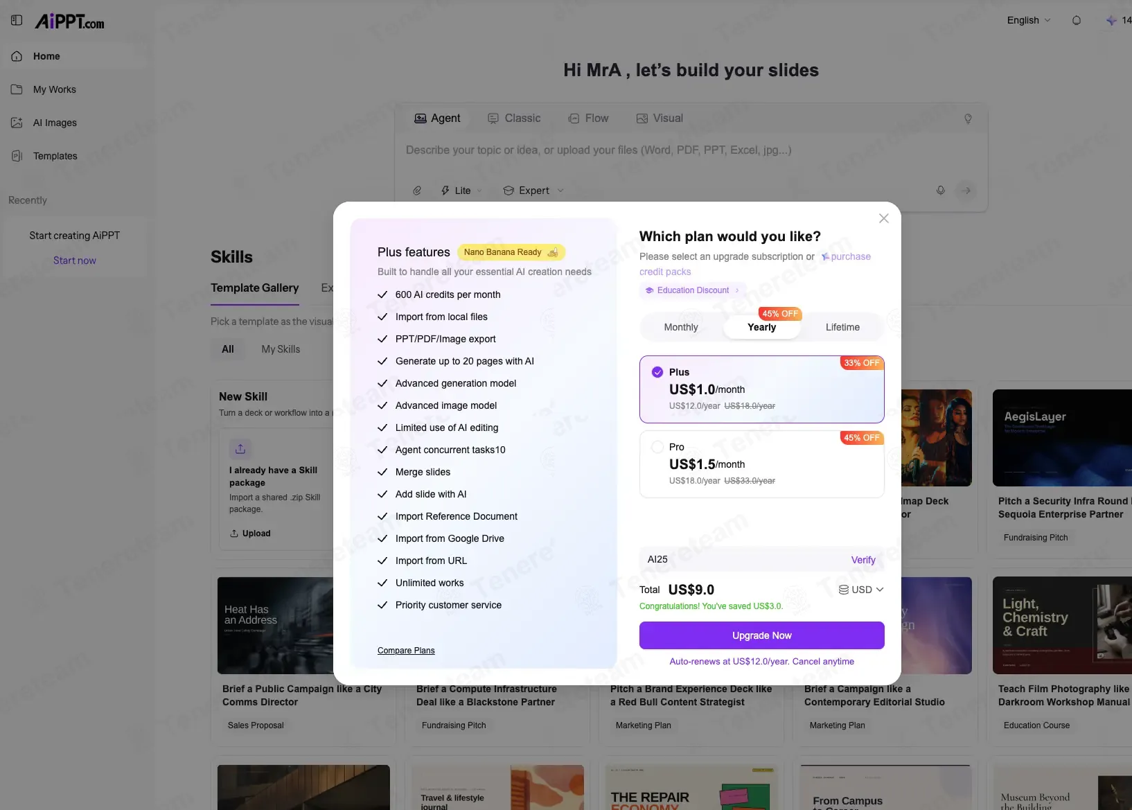The image size is (1132, 810).
Task: Click the upload icon in New Skill card
Action: click(240, 449)
